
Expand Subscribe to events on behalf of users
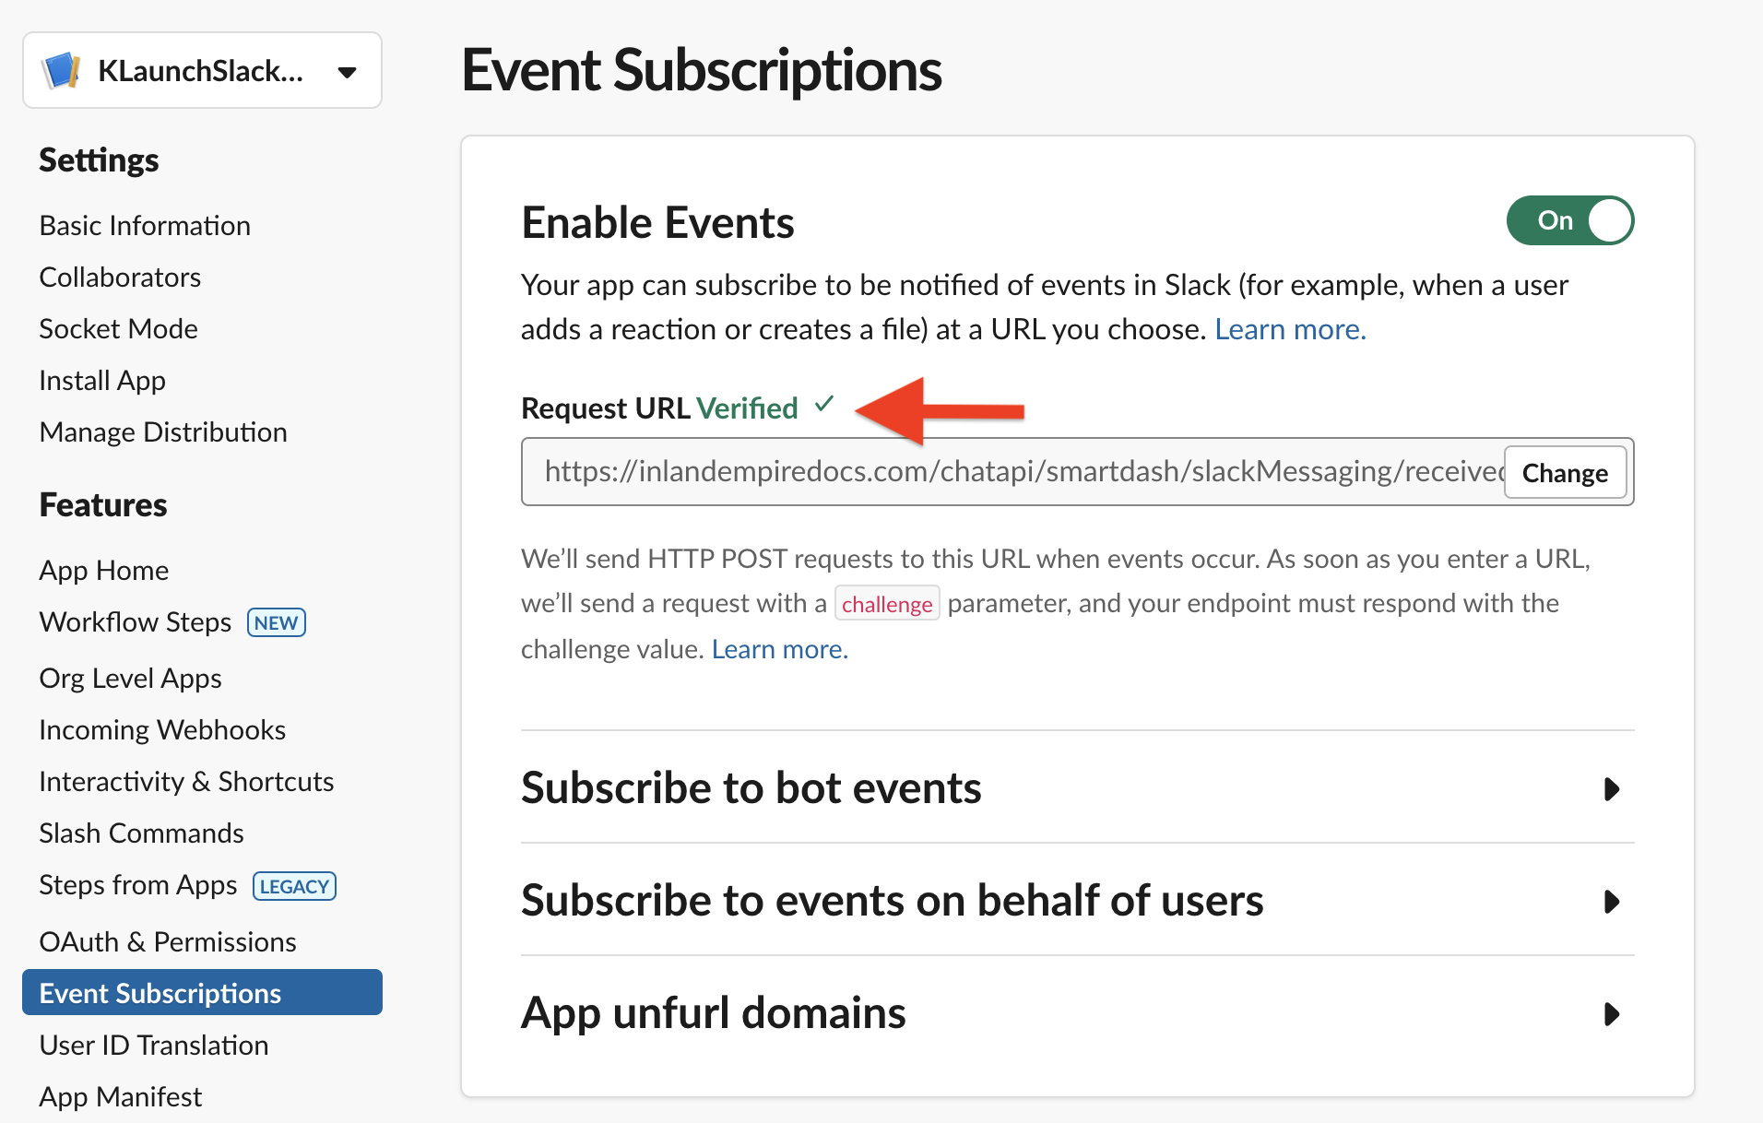(x=1611, y=902)
